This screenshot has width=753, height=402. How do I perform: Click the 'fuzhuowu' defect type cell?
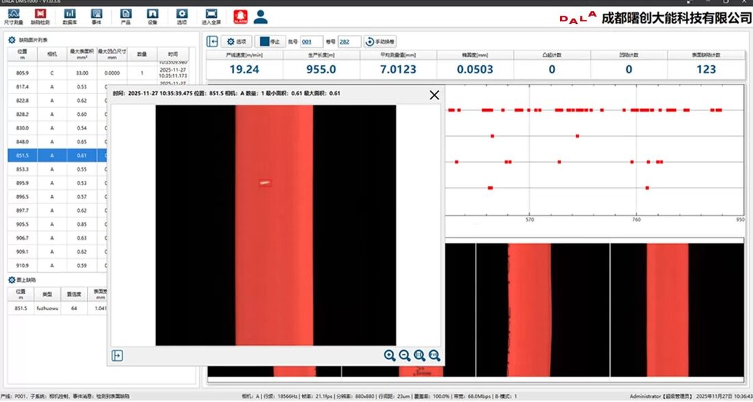[47, 308]
